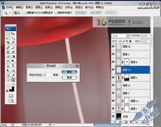Image resolution: width=161 pixels, height=127 pixels.
Task: Open the 图像(I) menu
Action: tap(29, 7)
